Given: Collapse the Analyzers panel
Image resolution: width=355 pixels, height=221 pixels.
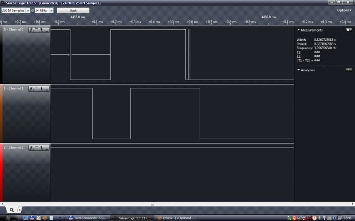Looking at the screenshot, I should [298, 70].
